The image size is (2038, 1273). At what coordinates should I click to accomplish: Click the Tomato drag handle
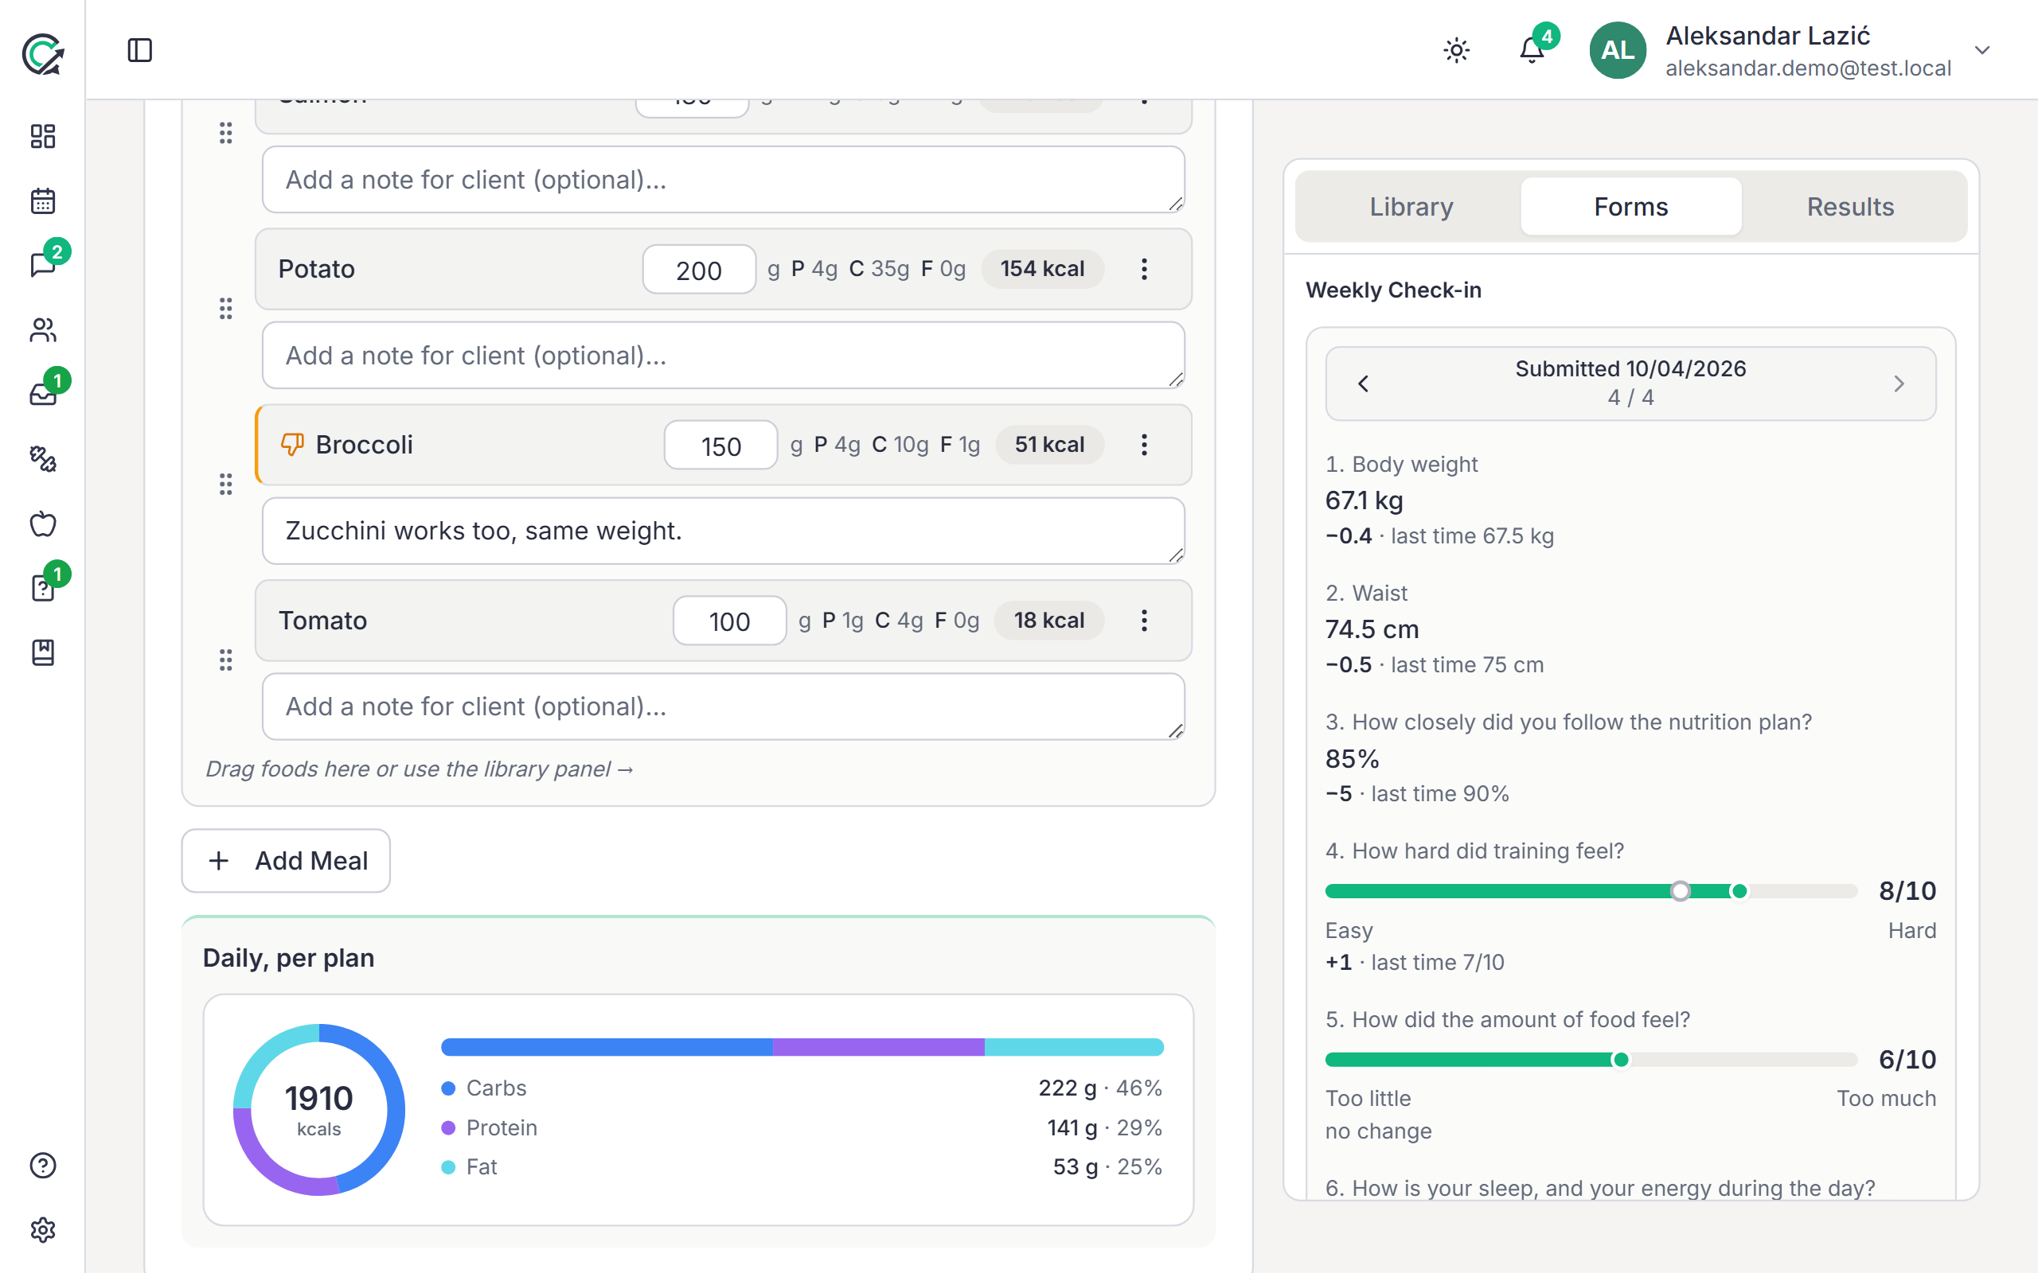click(226, 660)
